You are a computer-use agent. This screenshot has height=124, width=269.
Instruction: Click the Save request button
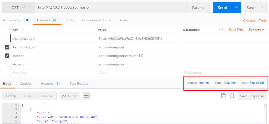(251, 8)
